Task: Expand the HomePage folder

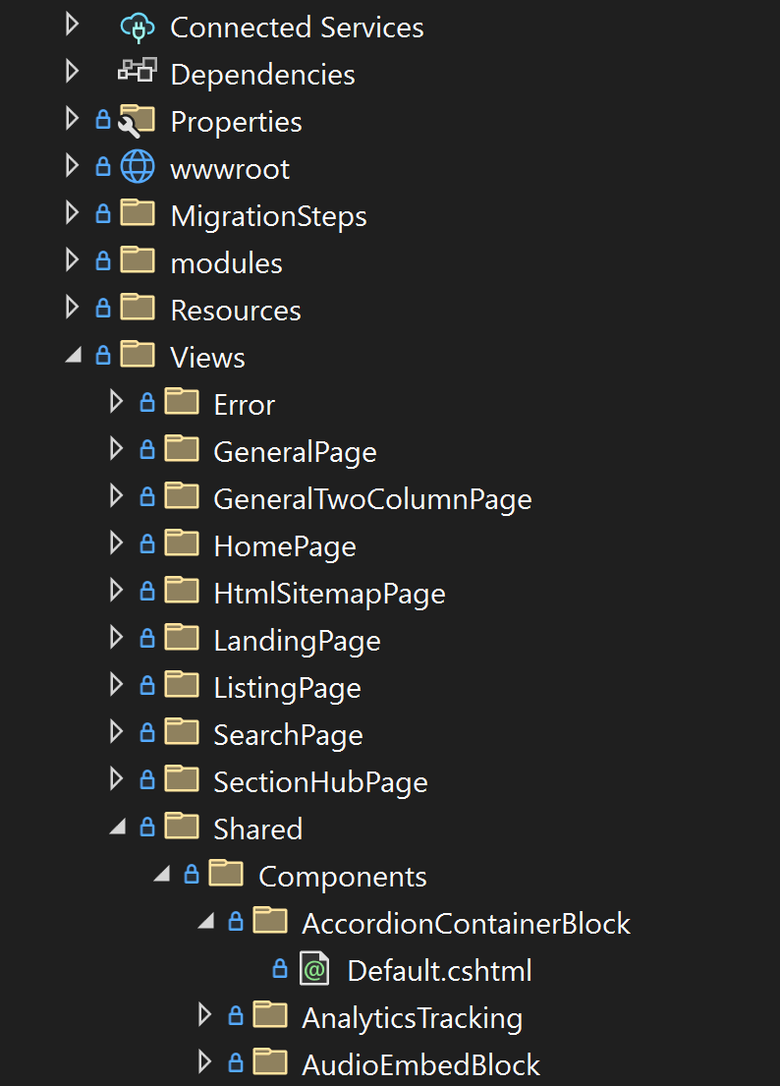Action: click(116, 545)
